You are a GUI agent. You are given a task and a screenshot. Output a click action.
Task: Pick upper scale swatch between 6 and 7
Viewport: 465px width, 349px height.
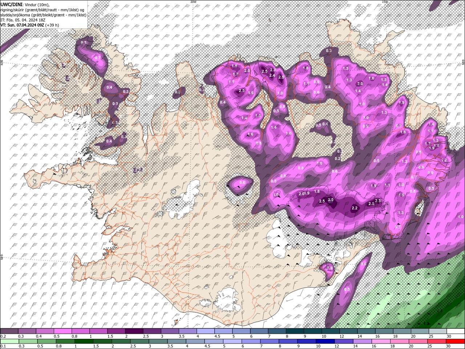(259, 331)
